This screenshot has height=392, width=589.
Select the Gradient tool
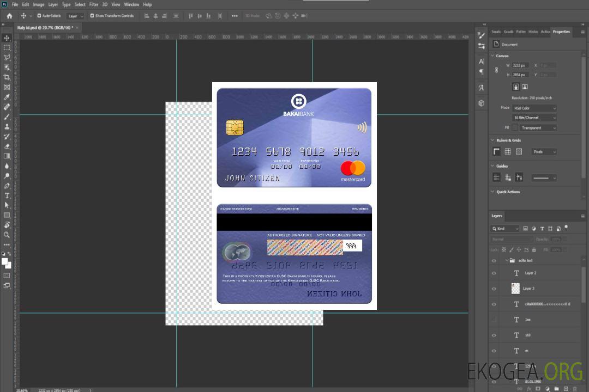tap(7, 156)
